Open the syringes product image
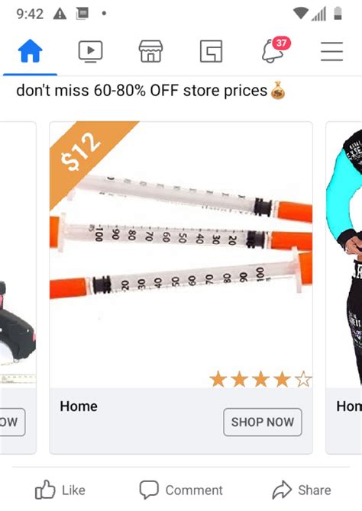The height and width of the screenshot is (511, 362). [181, 255]
